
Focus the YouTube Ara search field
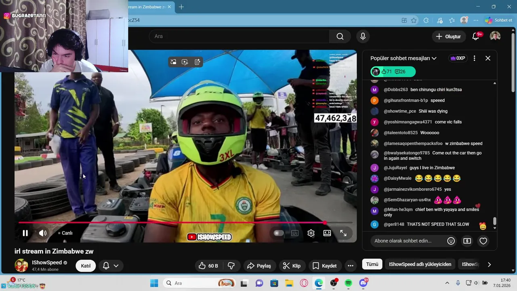[x=240, y=36]
